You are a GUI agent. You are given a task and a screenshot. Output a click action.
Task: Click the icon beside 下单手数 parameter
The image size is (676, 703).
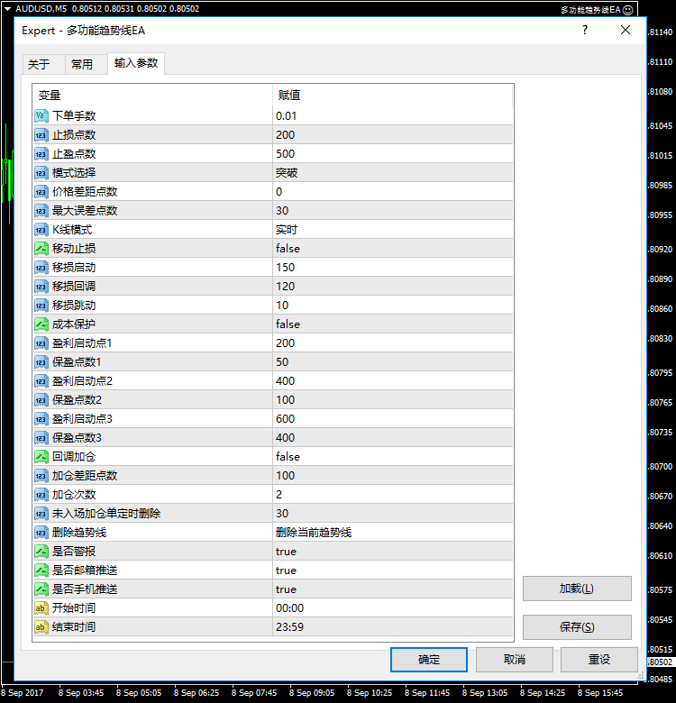point(41,115)
